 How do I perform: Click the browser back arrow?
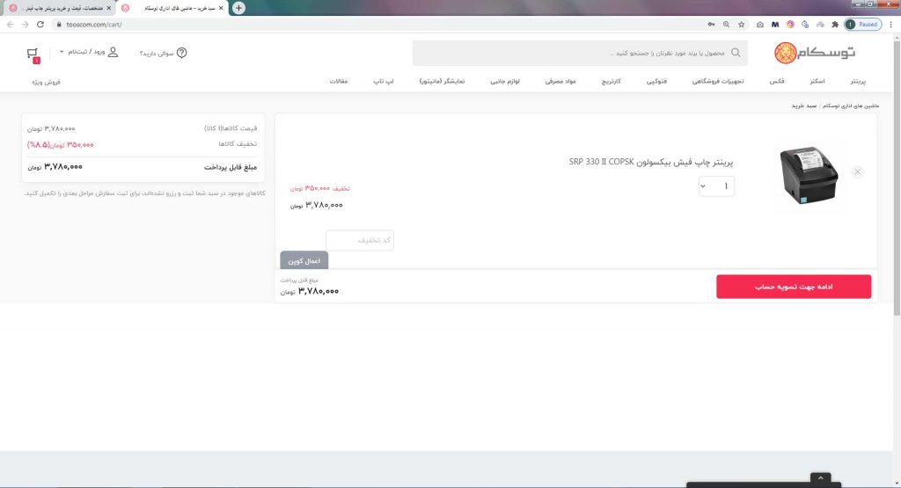pos(11,24)
